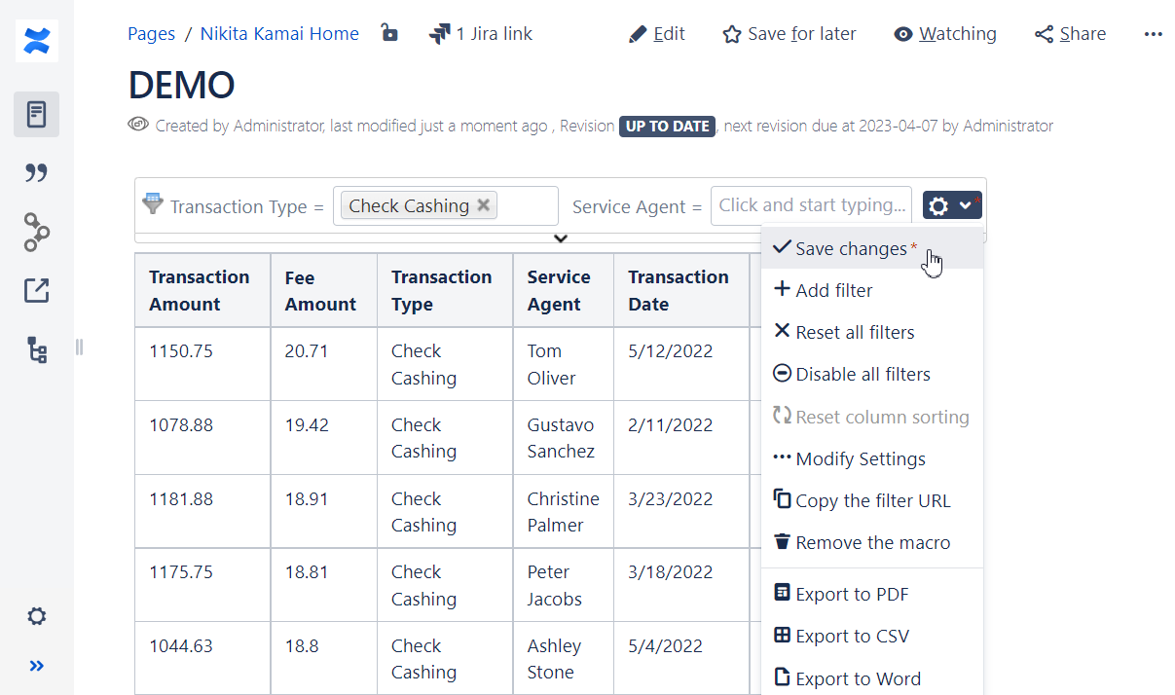Open the more actions ellipsis menu
Viewport: 1175px width, 695px height.
coord(1154,34)
